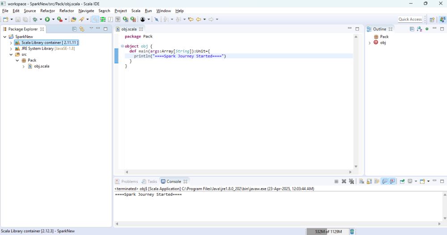Click the editor horizontal scrollbar
Image resolution: width=447 pixels, height=235 pixels.
click(238, 172)
